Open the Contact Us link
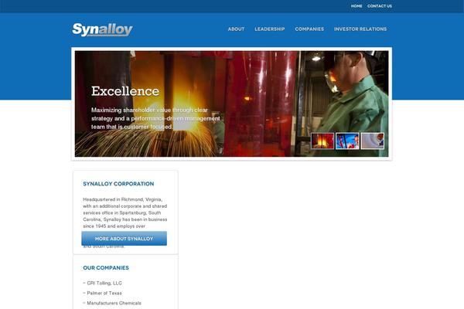The height and width of the screenshot is (309, 464). tap(380, 6)
